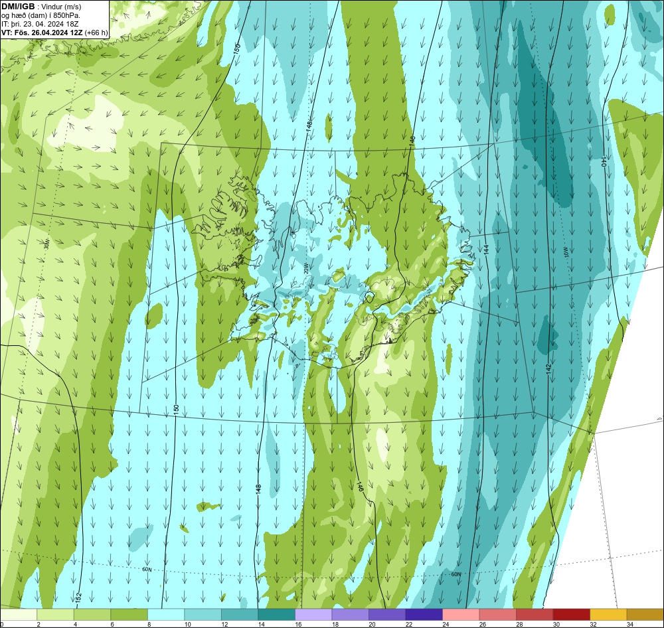Click the valid time 'VT: Fös. 26.04.2024 12Z'
Image resolution: width=664 pixels, height=628 pixels.
coord(42,33)
